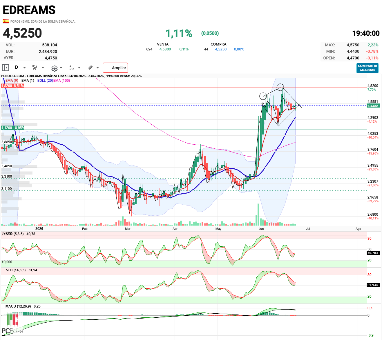Expand the chart type dropdown arrow

[x=43, y=68]
